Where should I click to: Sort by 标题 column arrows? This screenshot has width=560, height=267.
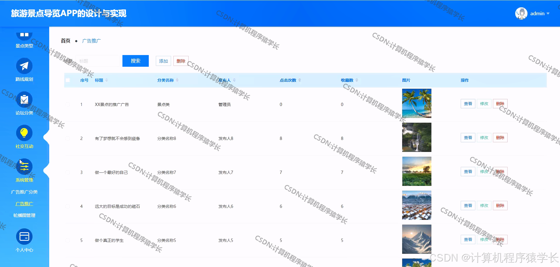tap(107, 80)
